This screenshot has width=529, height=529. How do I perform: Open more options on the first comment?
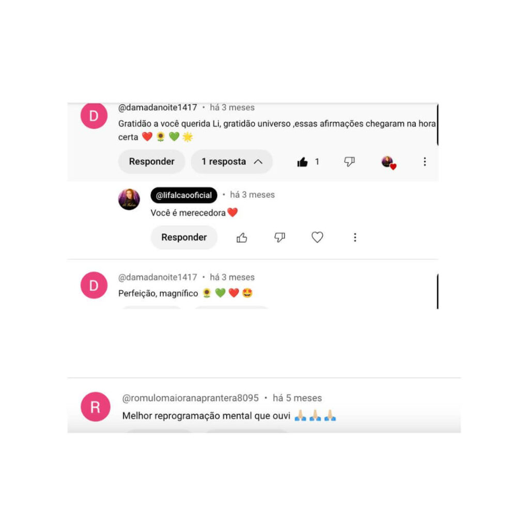[x=425, y=162]
